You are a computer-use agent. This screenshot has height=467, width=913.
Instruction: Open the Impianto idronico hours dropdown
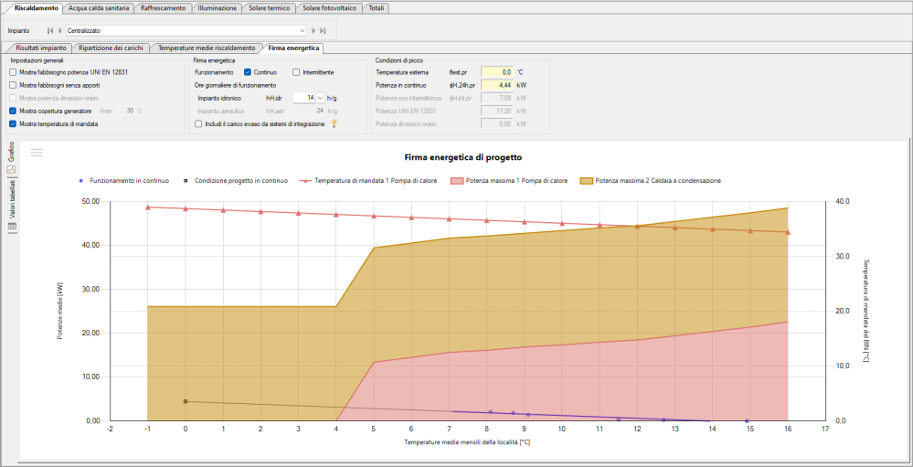320,98
